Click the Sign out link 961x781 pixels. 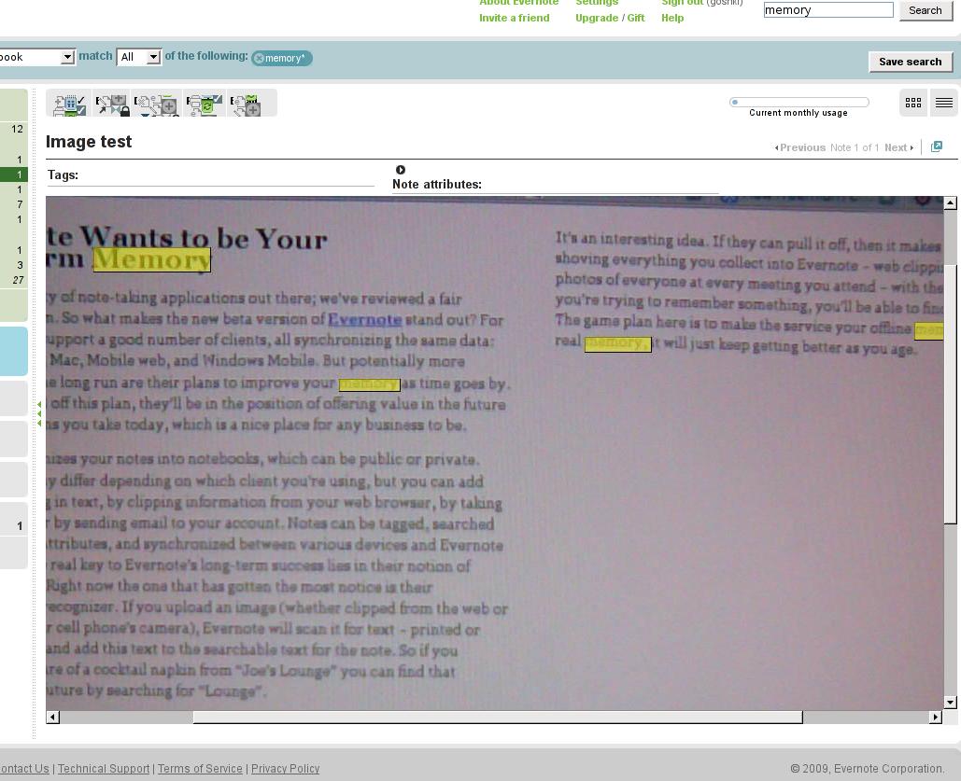(682, 3)
